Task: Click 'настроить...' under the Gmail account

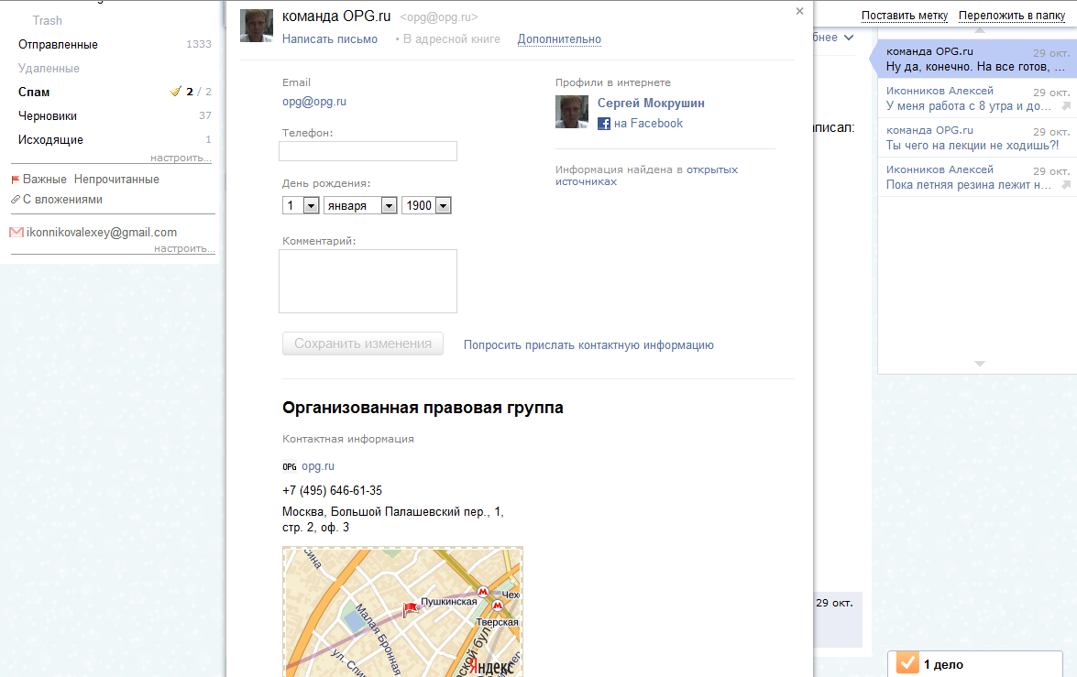Action: click(184, 248)
